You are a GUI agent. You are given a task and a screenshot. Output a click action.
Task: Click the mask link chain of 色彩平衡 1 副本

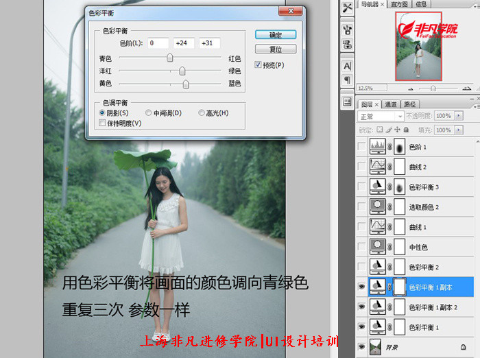389,287
